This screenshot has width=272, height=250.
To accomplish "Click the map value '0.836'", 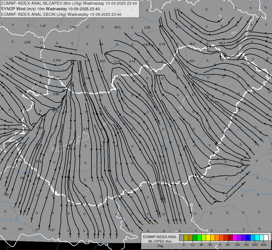I will tap(147, 44).
